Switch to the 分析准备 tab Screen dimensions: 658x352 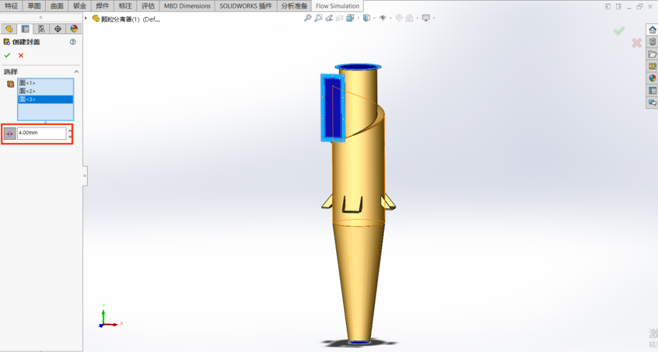click(x=294, y=6)
